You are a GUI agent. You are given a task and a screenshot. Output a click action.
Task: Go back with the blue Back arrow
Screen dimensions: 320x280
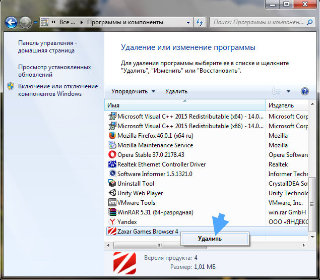[x=11, y=22]
